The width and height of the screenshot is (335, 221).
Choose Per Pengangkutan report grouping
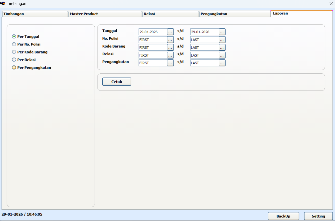point(14,68)
